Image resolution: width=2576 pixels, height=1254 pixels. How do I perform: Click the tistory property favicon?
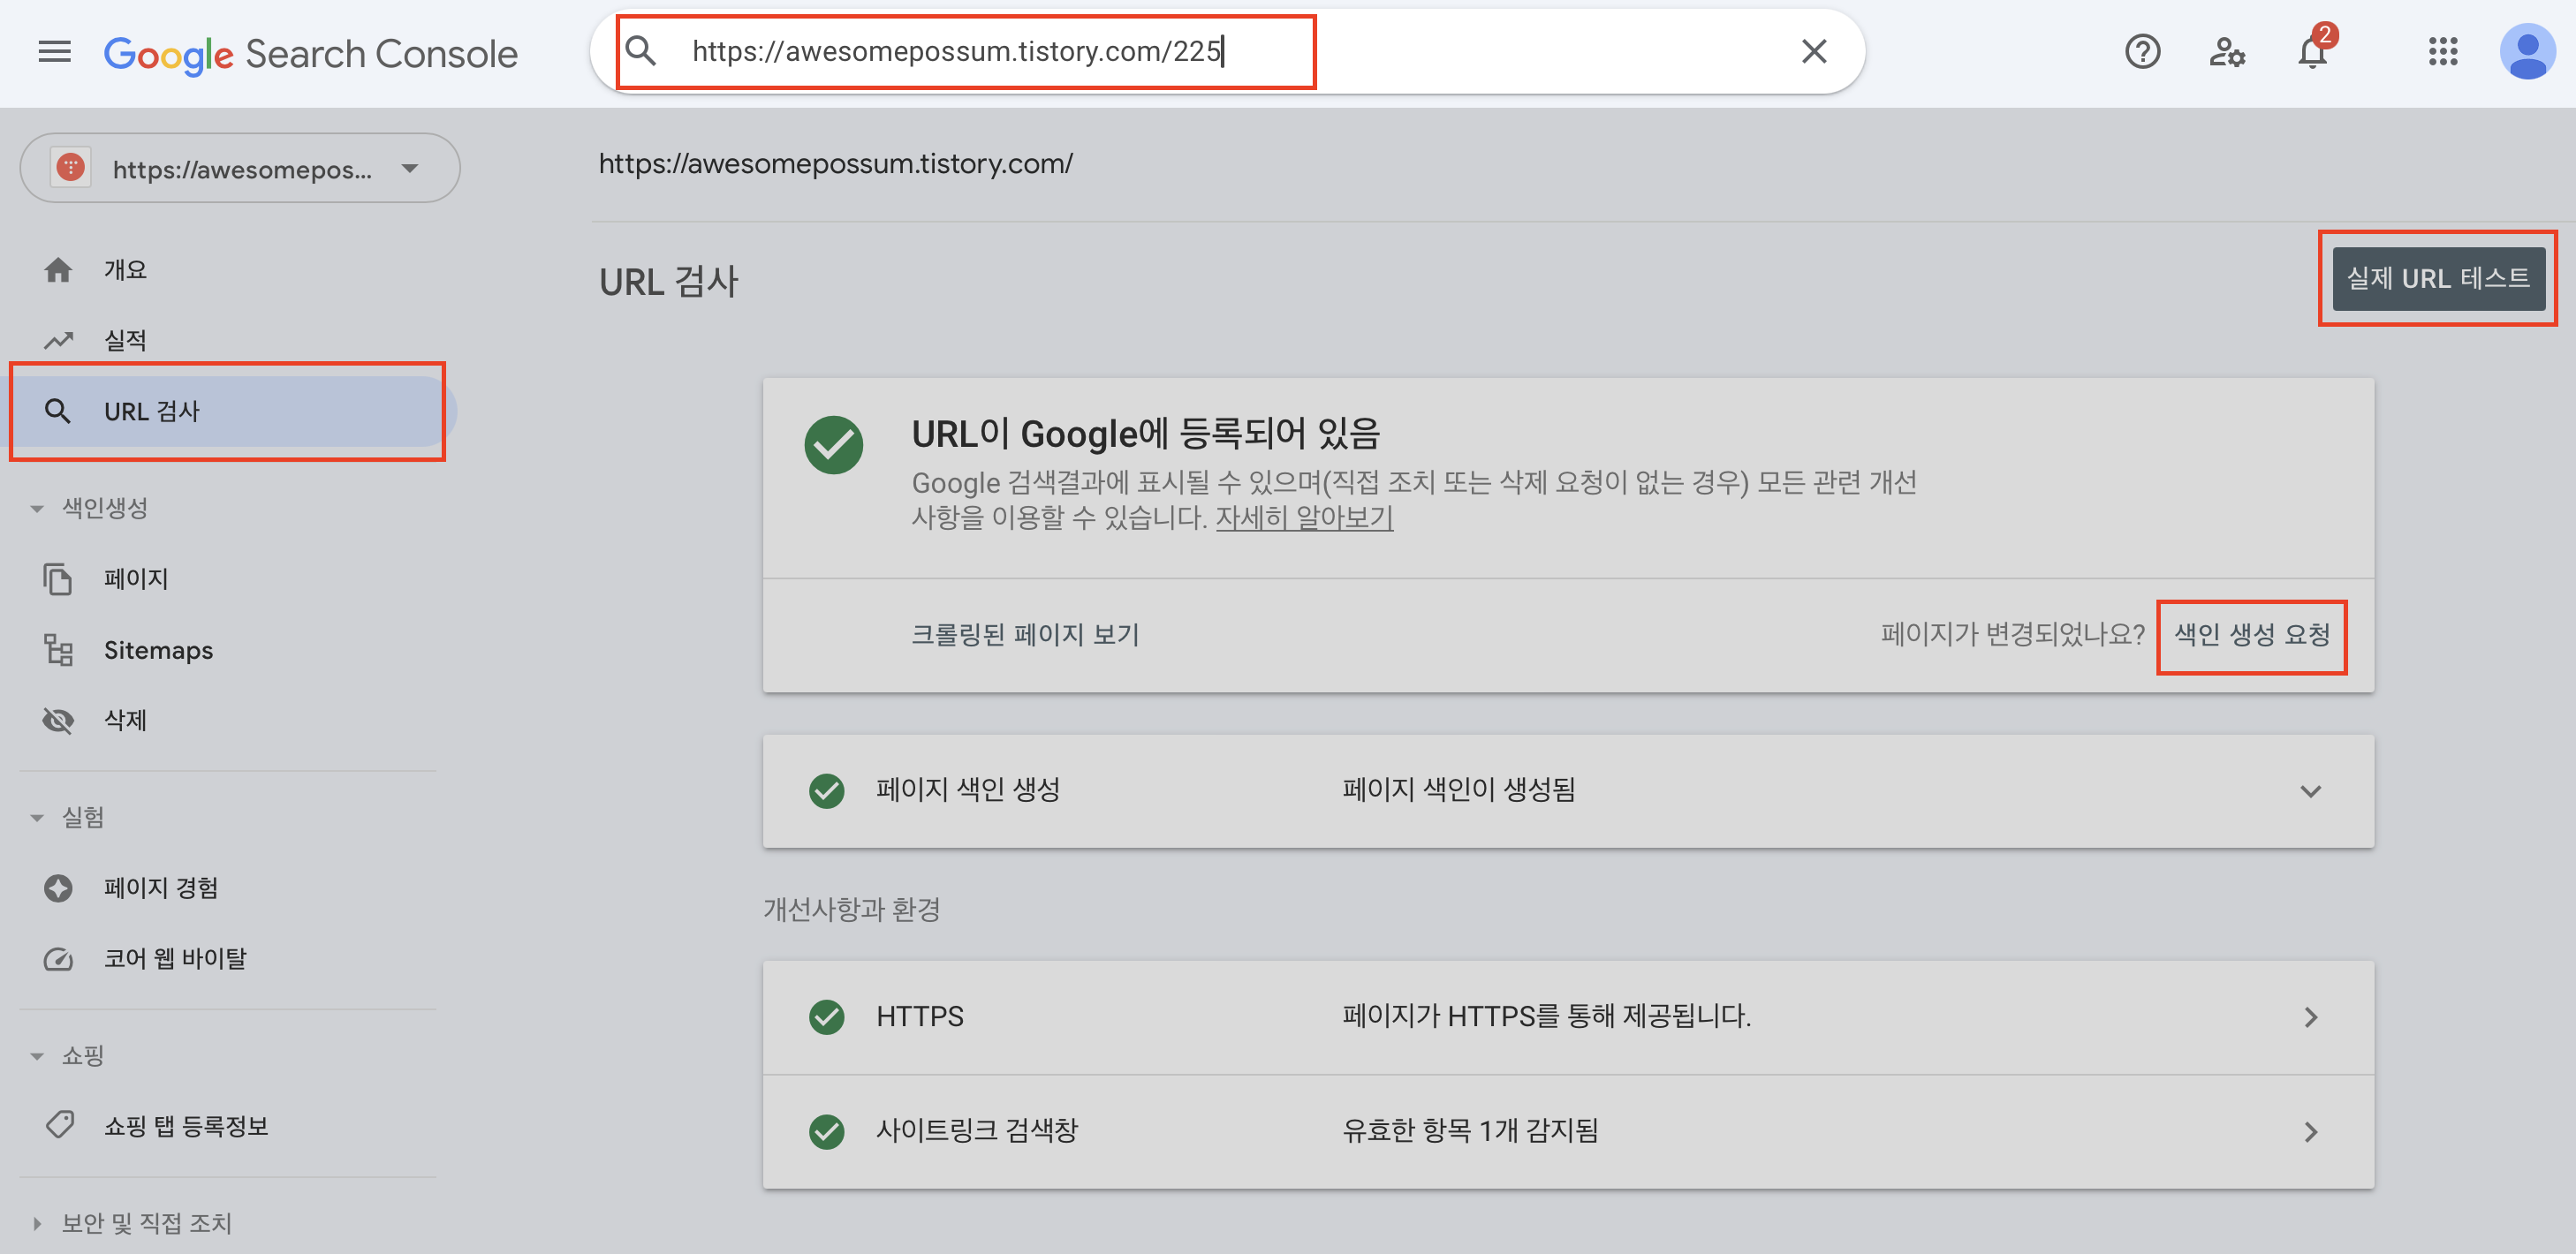(70, 168)
